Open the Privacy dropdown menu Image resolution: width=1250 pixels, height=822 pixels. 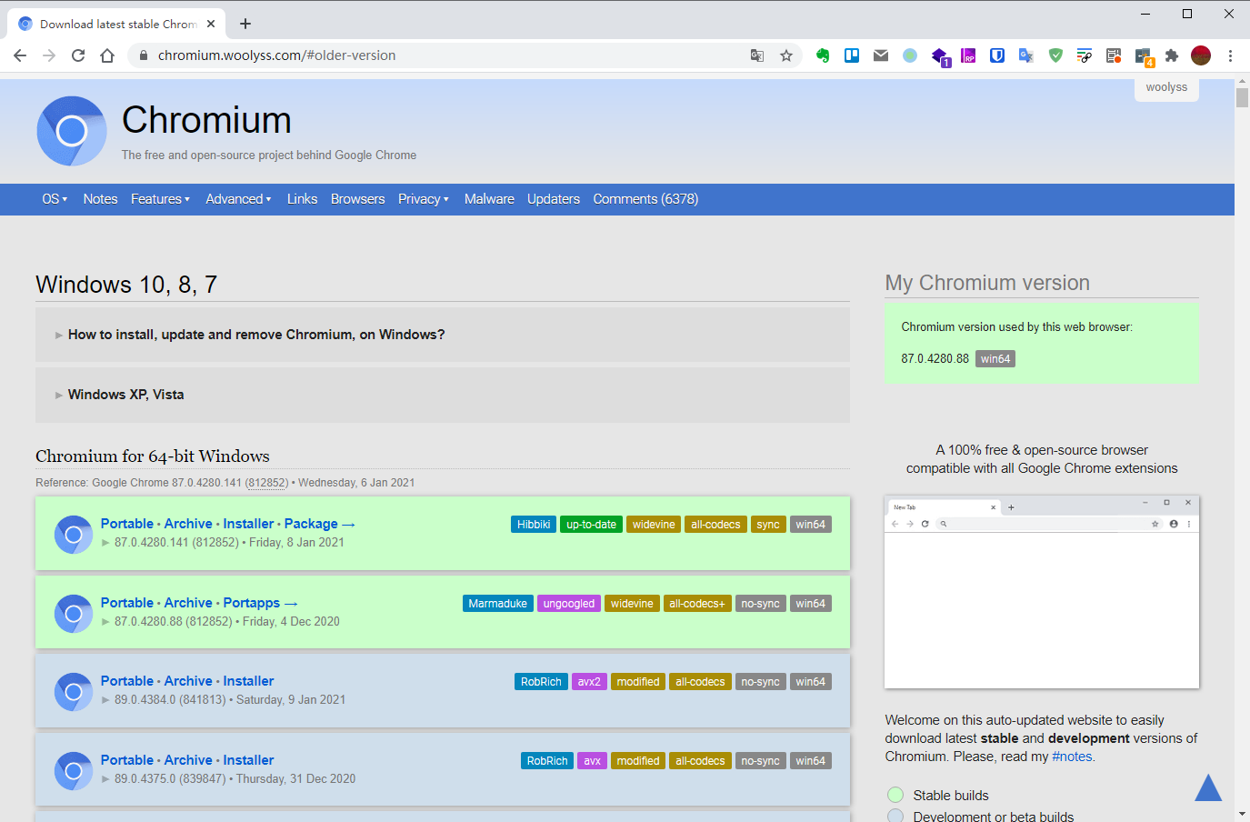click(x=423, y=199)
